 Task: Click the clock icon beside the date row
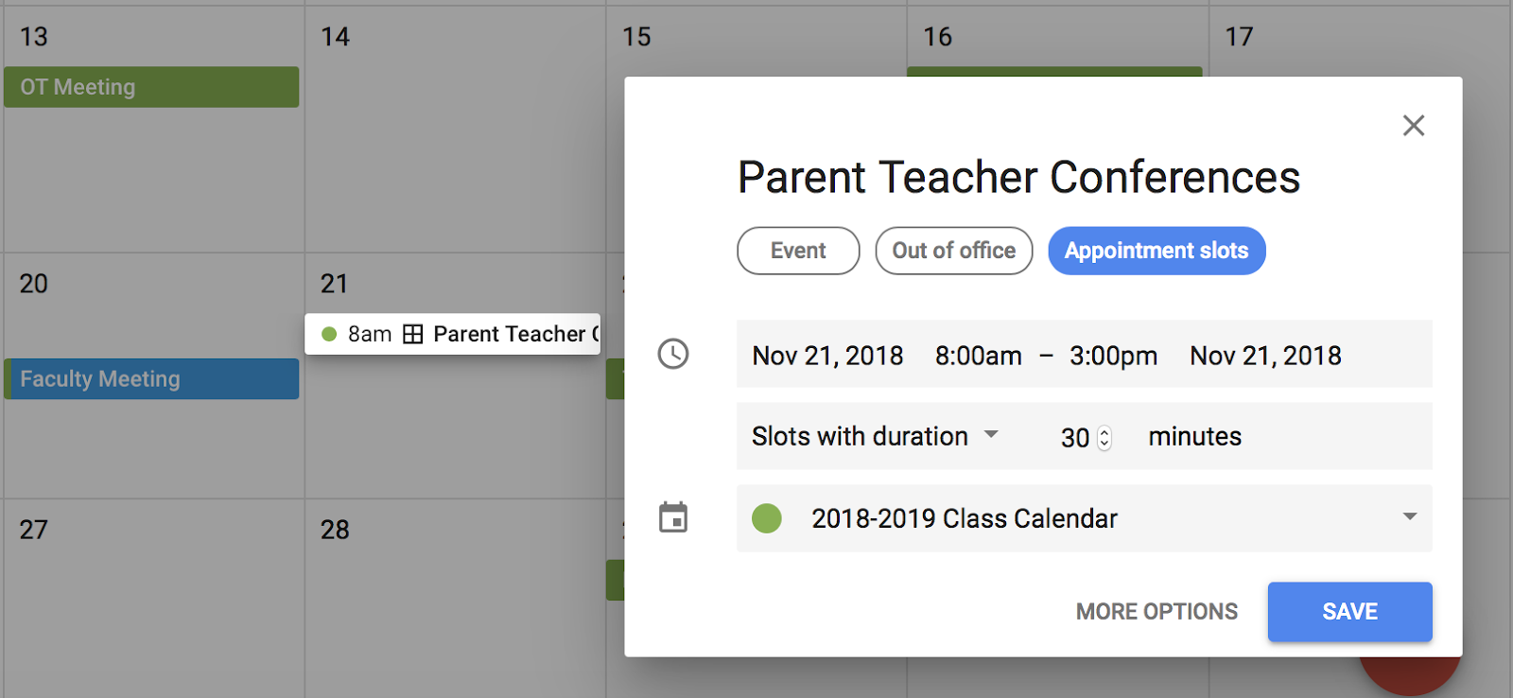tap(673, 354)
